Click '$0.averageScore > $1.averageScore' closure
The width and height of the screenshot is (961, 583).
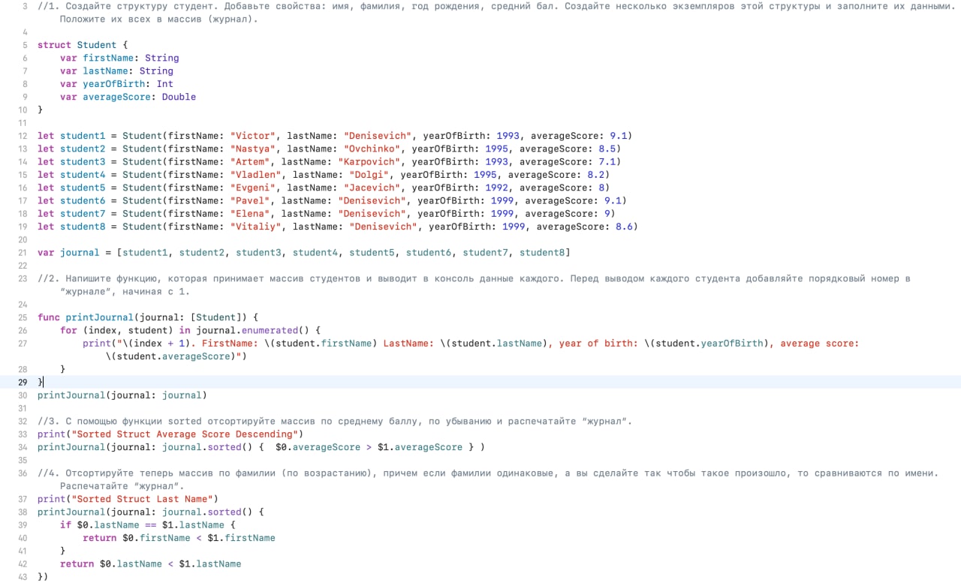coord(369,447)
